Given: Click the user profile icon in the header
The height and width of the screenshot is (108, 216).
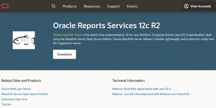Looking at the screenshot, I should coord(186,6).
